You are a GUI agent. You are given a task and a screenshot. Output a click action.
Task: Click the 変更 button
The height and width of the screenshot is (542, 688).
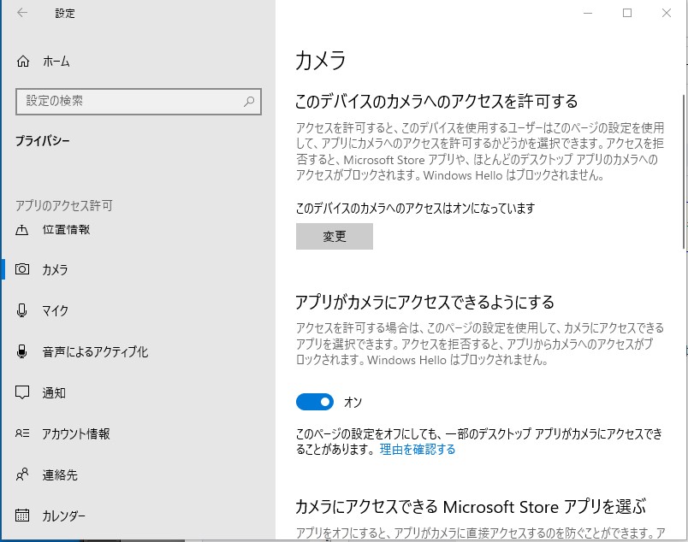pos(335,236)
